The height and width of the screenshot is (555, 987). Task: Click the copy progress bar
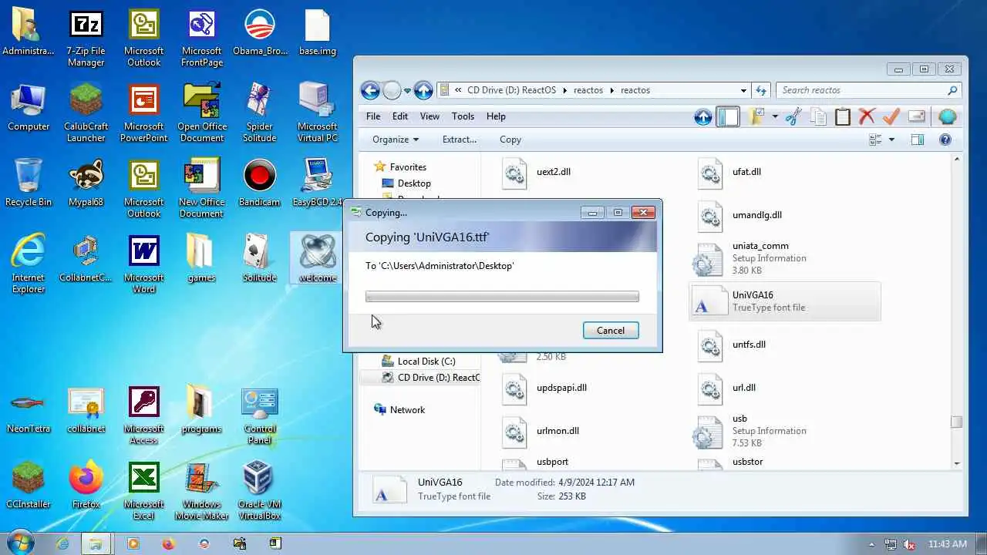coord(502,297)
